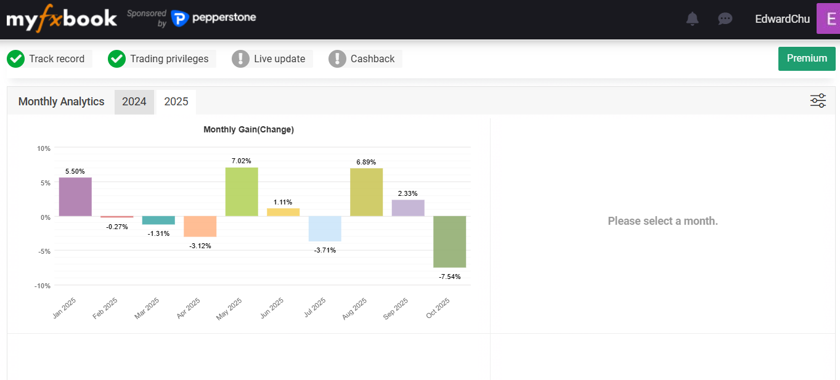The height and width of the screenshot is (380, 840).
Task: Select the May 2025 bar showing 7.02%
Action: (x=242, y=192)
